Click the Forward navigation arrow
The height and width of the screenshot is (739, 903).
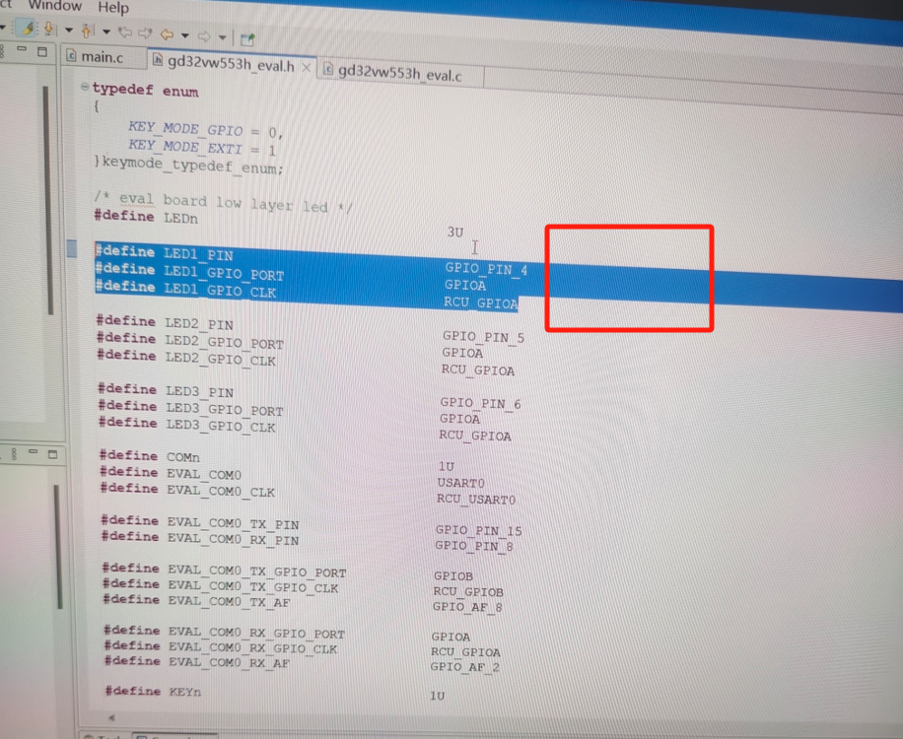202,36
